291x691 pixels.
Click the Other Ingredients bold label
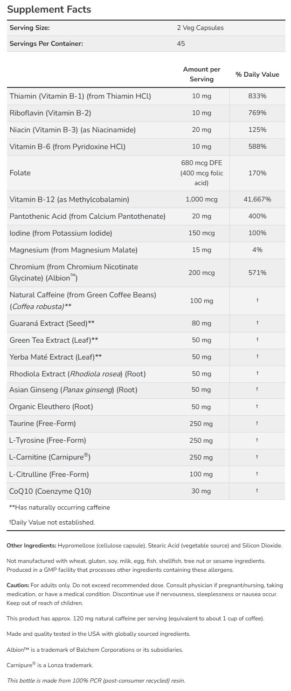pyautogui.click(x=31, y=546)
